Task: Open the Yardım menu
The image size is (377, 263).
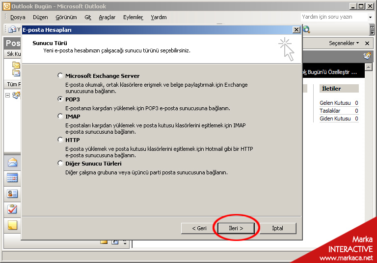Action: point(159,17)
